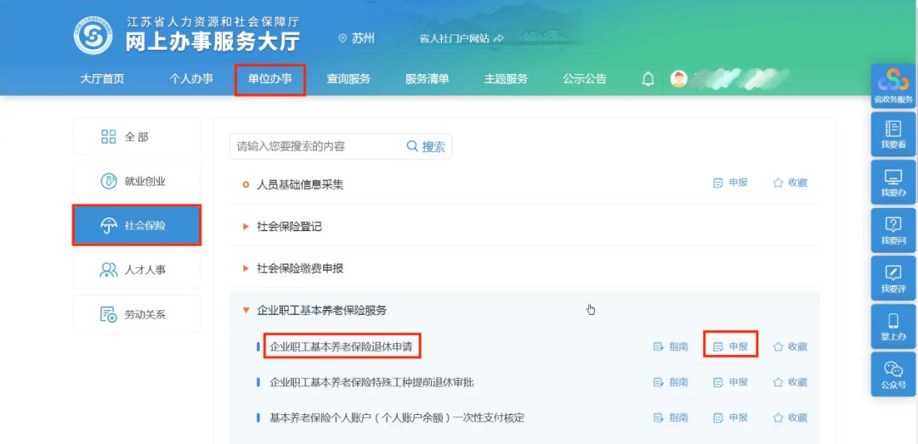
Task: Open 查询服务 menu tab
Action: (348, 79)
